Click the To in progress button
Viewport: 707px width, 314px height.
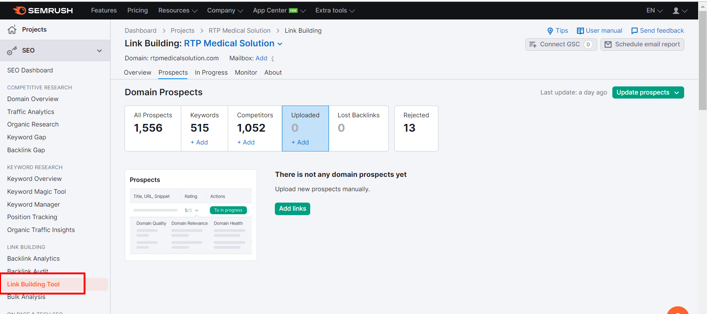[228, 210]
